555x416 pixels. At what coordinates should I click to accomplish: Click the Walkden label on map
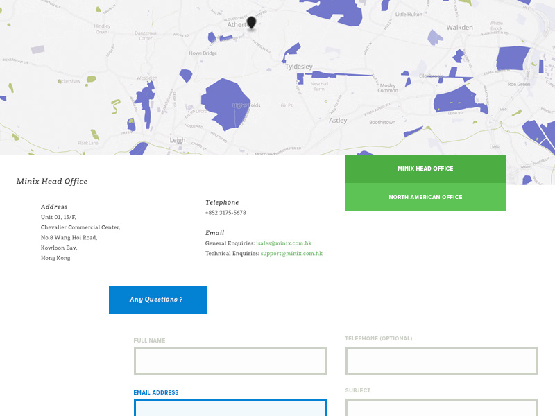point(459,28)
